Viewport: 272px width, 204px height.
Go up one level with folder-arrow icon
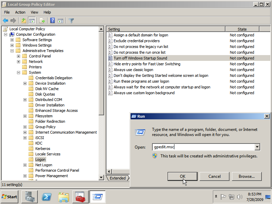pos(24,21)
